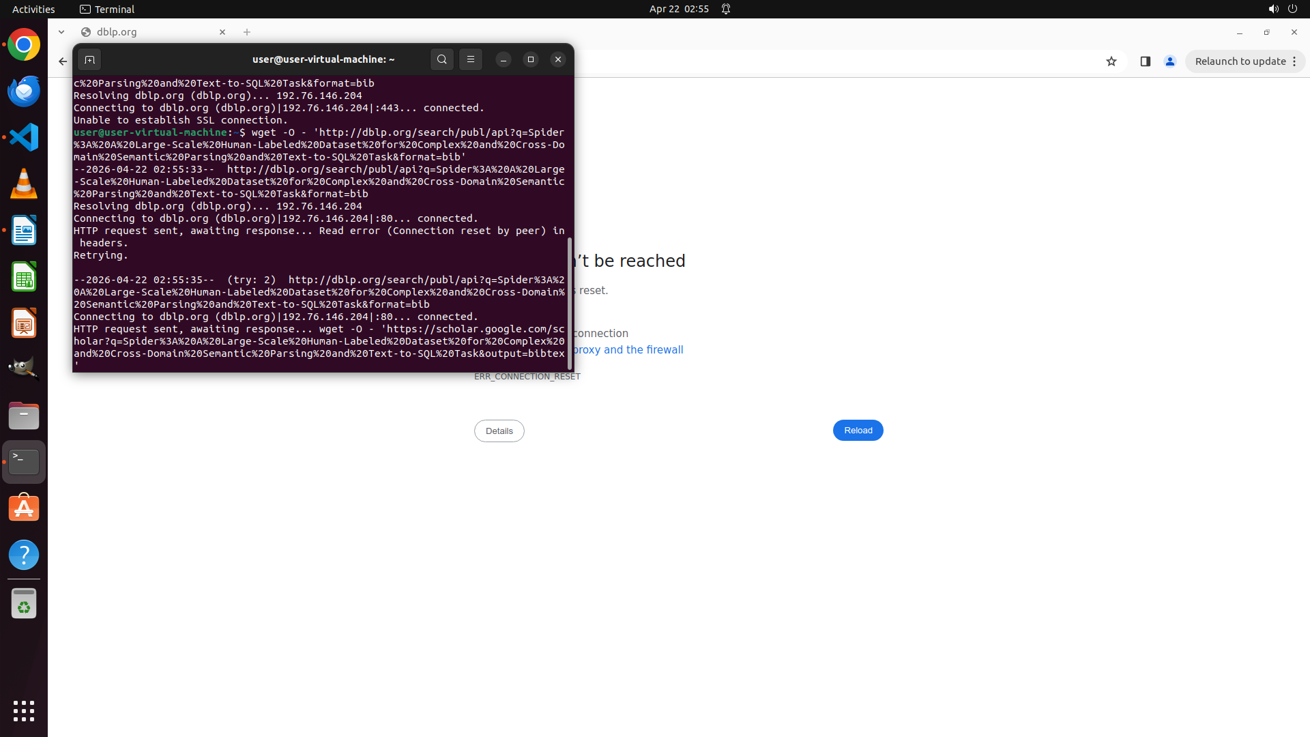Expand error Details
The image size is (1310, 737).
click(499, 431)
